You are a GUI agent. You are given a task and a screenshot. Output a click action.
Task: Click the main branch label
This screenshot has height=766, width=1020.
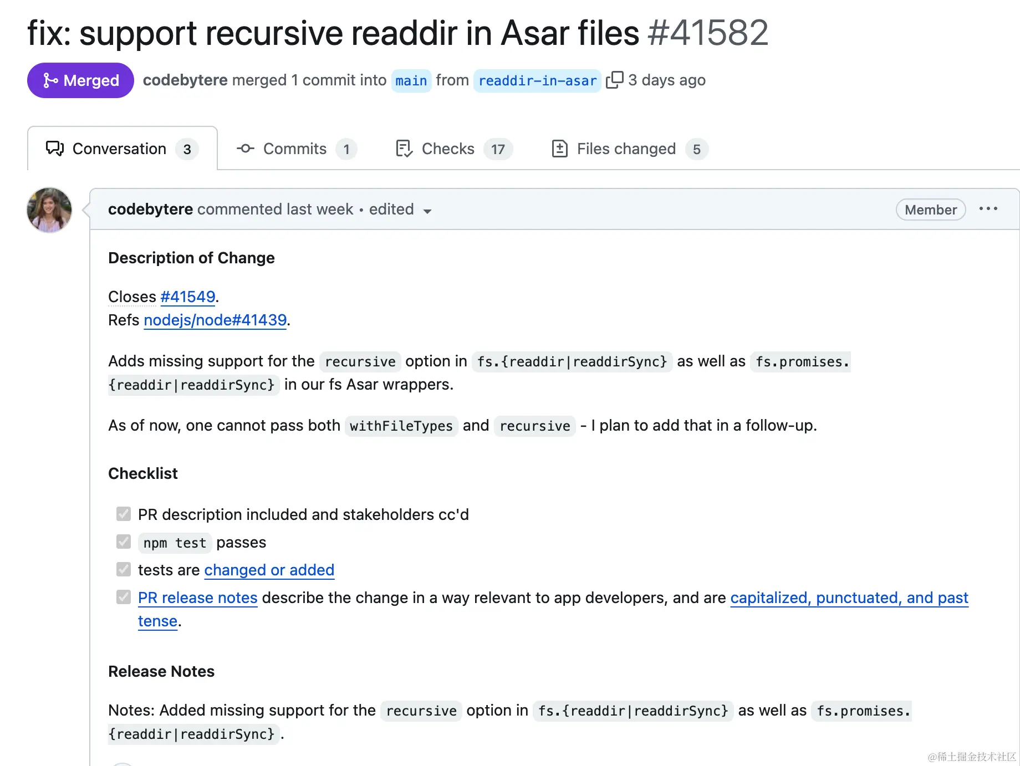pos(411,81)
